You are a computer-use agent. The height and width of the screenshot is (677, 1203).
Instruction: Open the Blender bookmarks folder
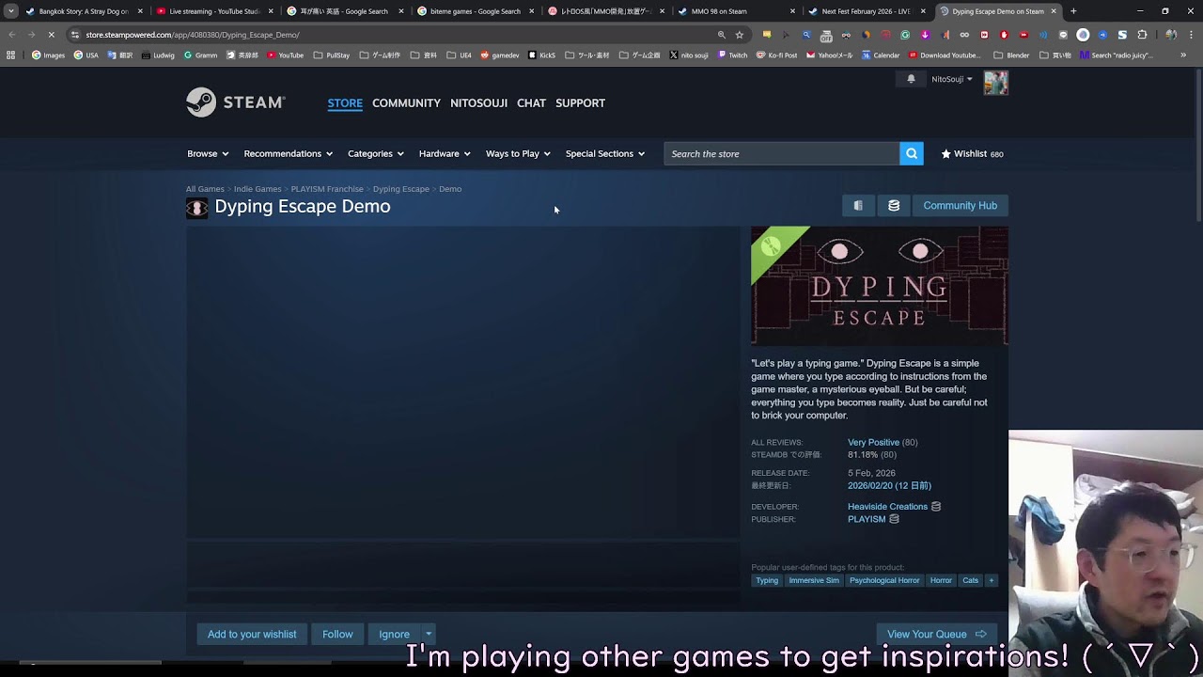pos(1011,55)
